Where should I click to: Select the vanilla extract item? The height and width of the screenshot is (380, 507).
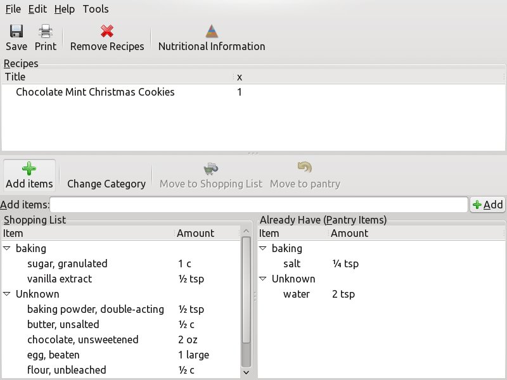(60, 279)
